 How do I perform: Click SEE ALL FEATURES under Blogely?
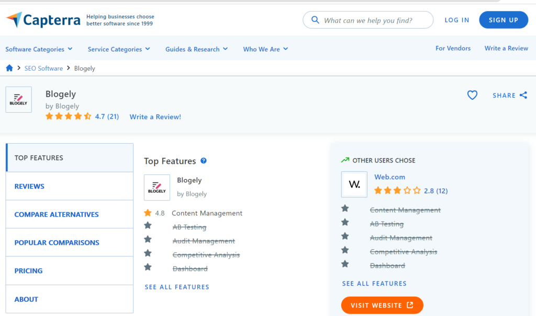[177, 287]
